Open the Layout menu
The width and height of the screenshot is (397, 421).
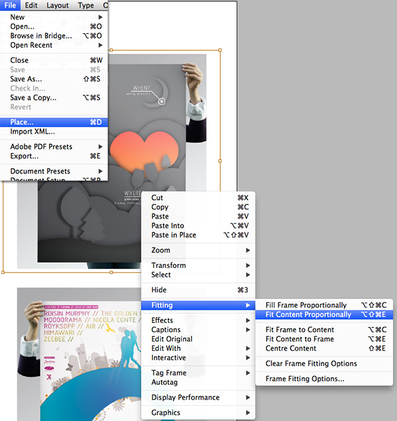click(58, 5)
